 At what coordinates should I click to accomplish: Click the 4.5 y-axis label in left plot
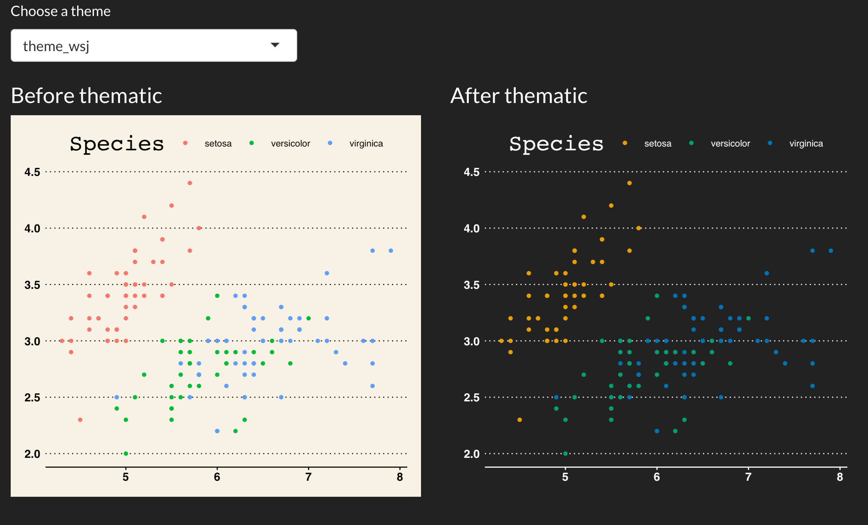(x=32, y=172)
